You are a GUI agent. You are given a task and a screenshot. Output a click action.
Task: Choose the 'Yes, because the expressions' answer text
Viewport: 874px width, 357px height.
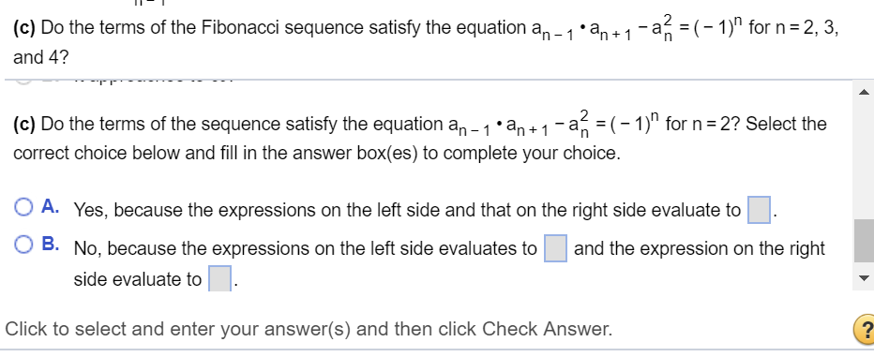coord(407,211)
